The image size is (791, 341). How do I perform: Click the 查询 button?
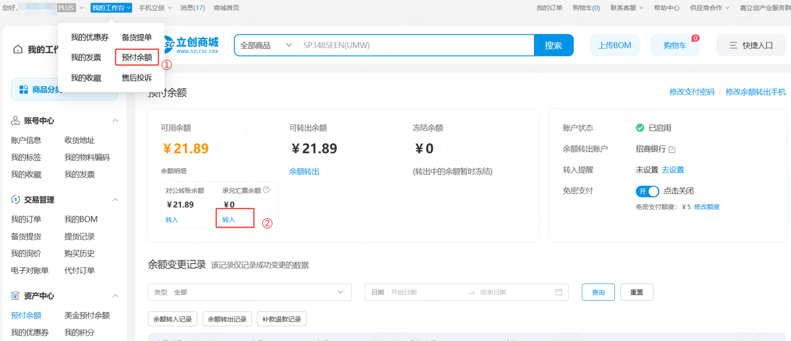tap(598, 292)
